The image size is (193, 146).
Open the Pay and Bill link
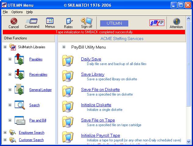[x=38, y=120]
